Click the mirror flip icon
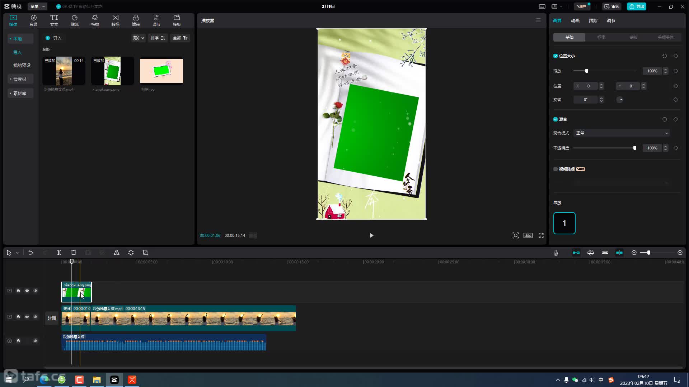Image resolution: width=689 pixels, height=387 pixels. (x=117, y=253)
